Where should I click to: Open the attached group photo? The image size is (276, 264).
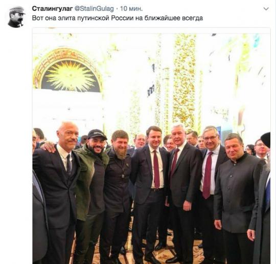(151, 146)
